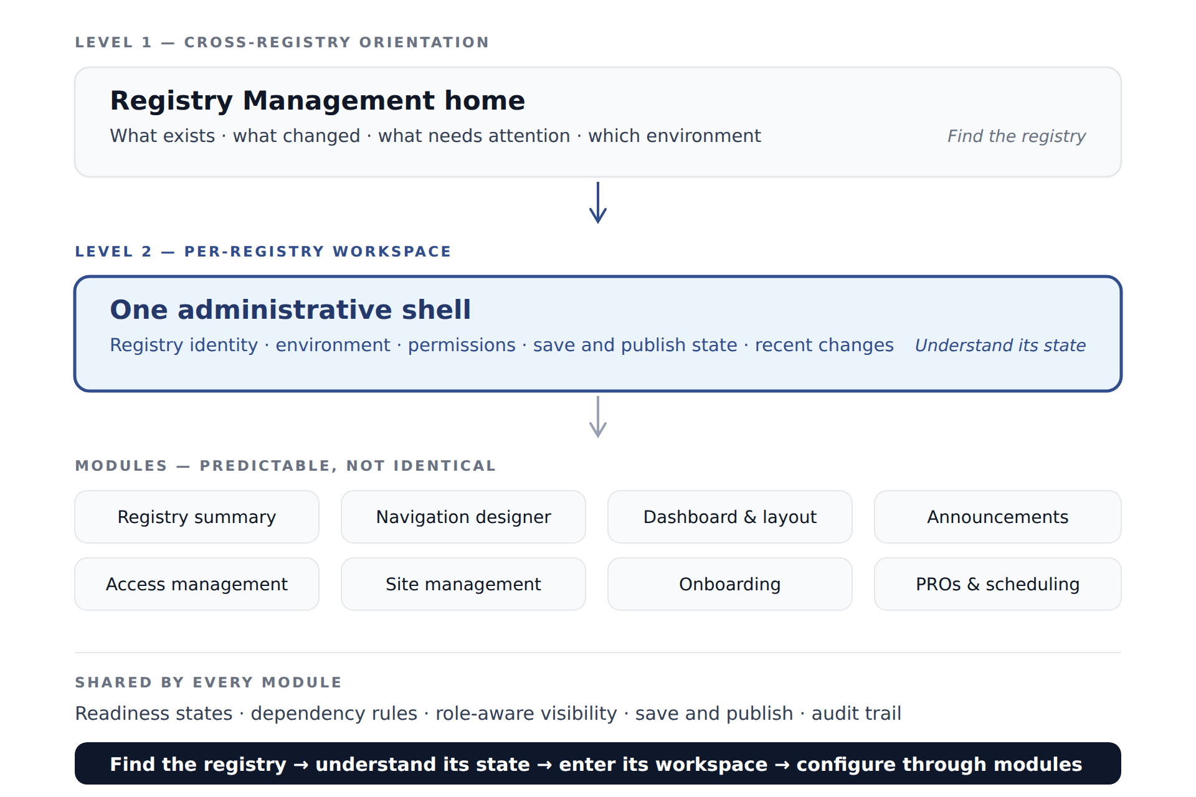Open the Registry summary module

[x=197, y=517]
